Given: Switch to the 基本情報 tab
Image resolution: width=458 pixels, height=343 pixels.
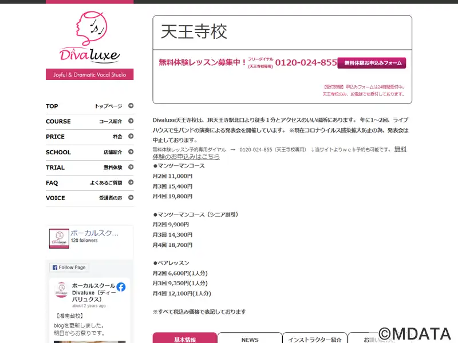Looking at the screenshot, I should coord(185,338).
